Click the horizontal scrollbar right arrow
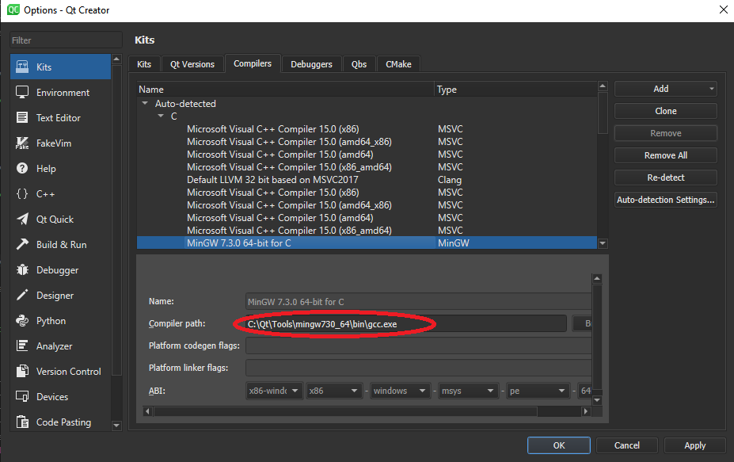The height and width of the screenshot is (462, 734). point(585,411)
